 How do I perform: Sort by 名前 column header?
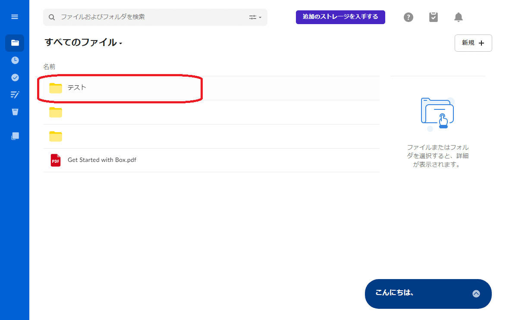pyautogui.click(x=49, y=67)
